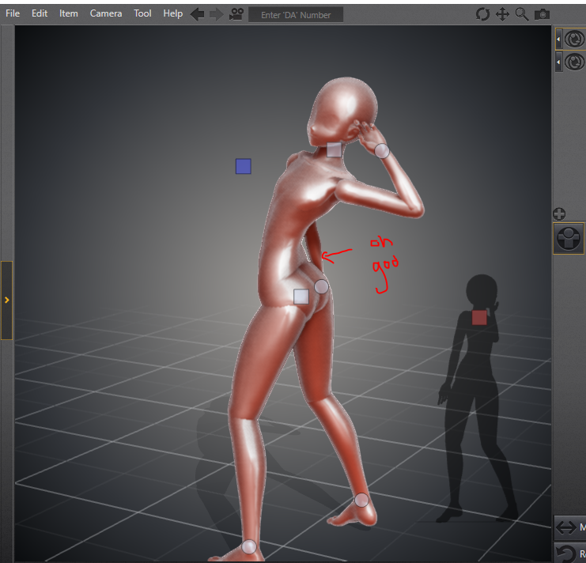Open the Camera menu

[106, 13]
